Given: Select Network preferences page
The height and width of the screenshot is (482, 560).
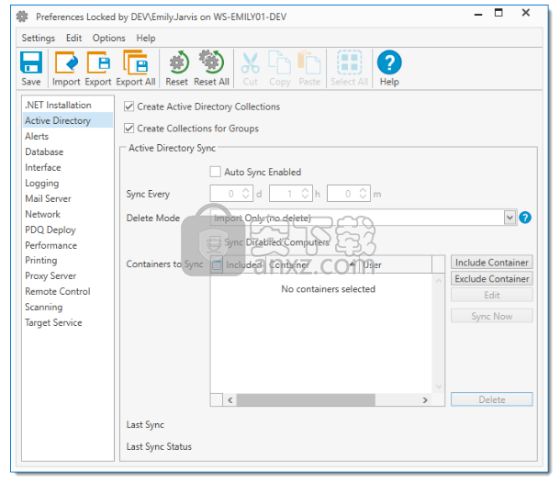Looking at the screenshot, I should point(68,214).
